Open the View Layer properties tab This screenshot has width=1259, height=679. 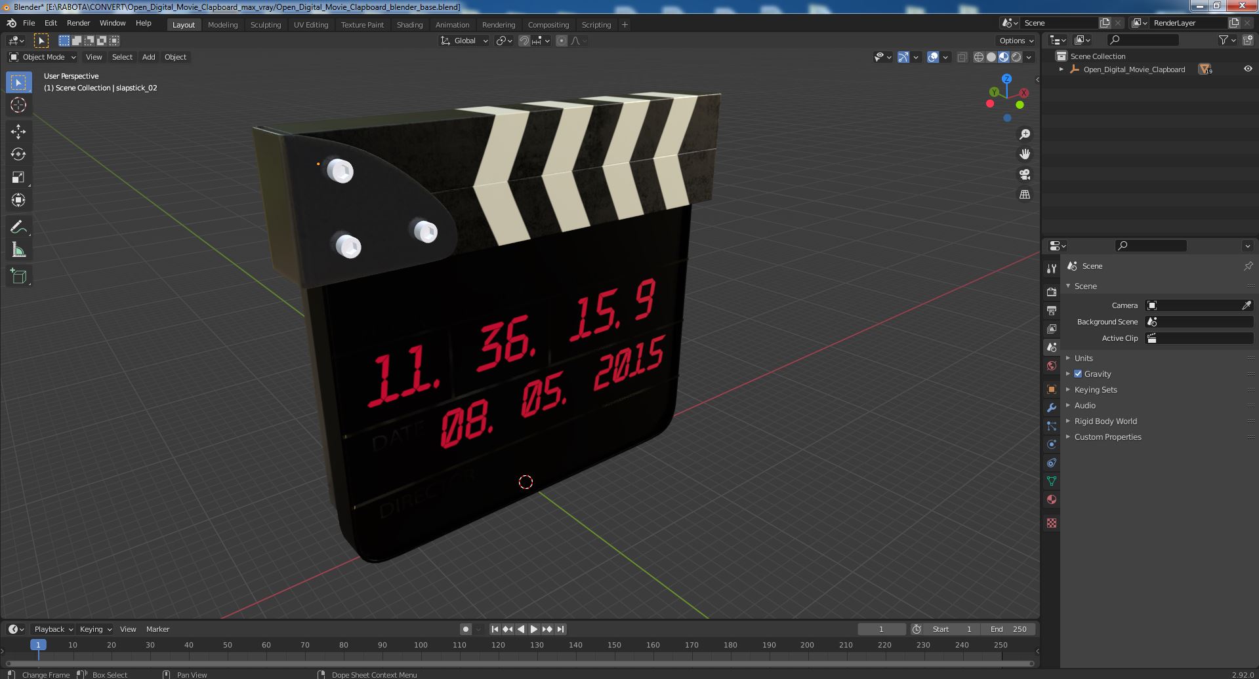1052,328
